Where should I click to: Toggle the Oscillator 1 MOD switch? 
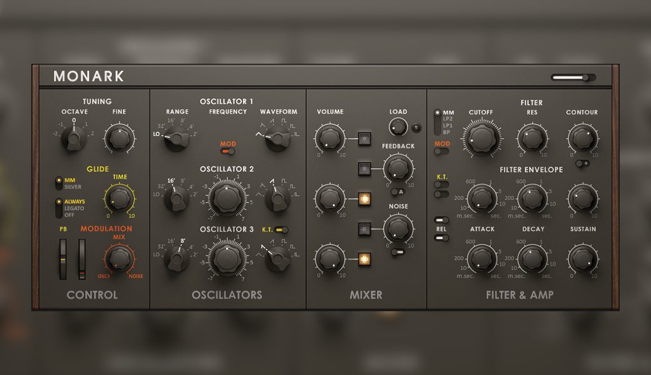point(228,151)
